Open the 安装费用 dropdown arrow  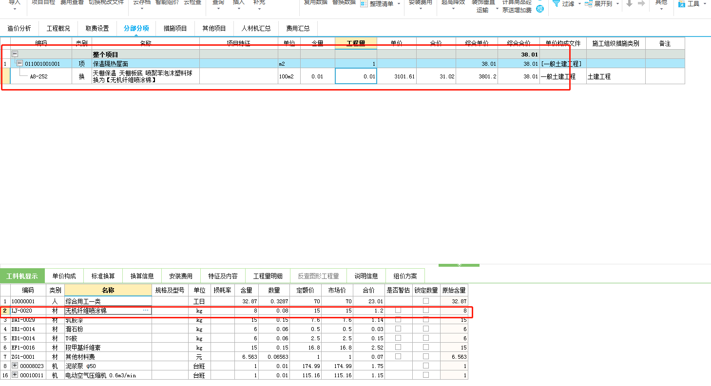click(420, 8)
